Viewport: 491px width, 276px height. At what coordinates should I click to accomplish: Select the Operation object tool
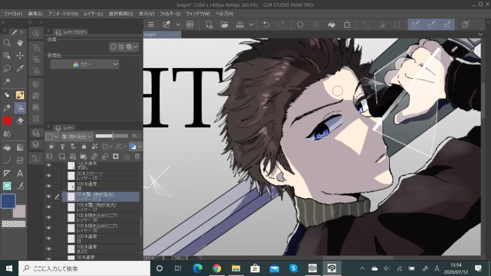pyautogui.click(x=7, y=56)
